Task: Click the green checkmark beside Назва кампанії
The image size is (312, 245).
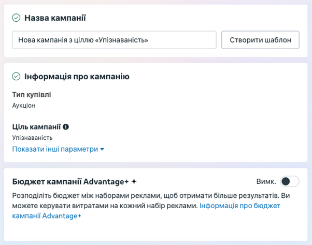Action: (16, 18)
